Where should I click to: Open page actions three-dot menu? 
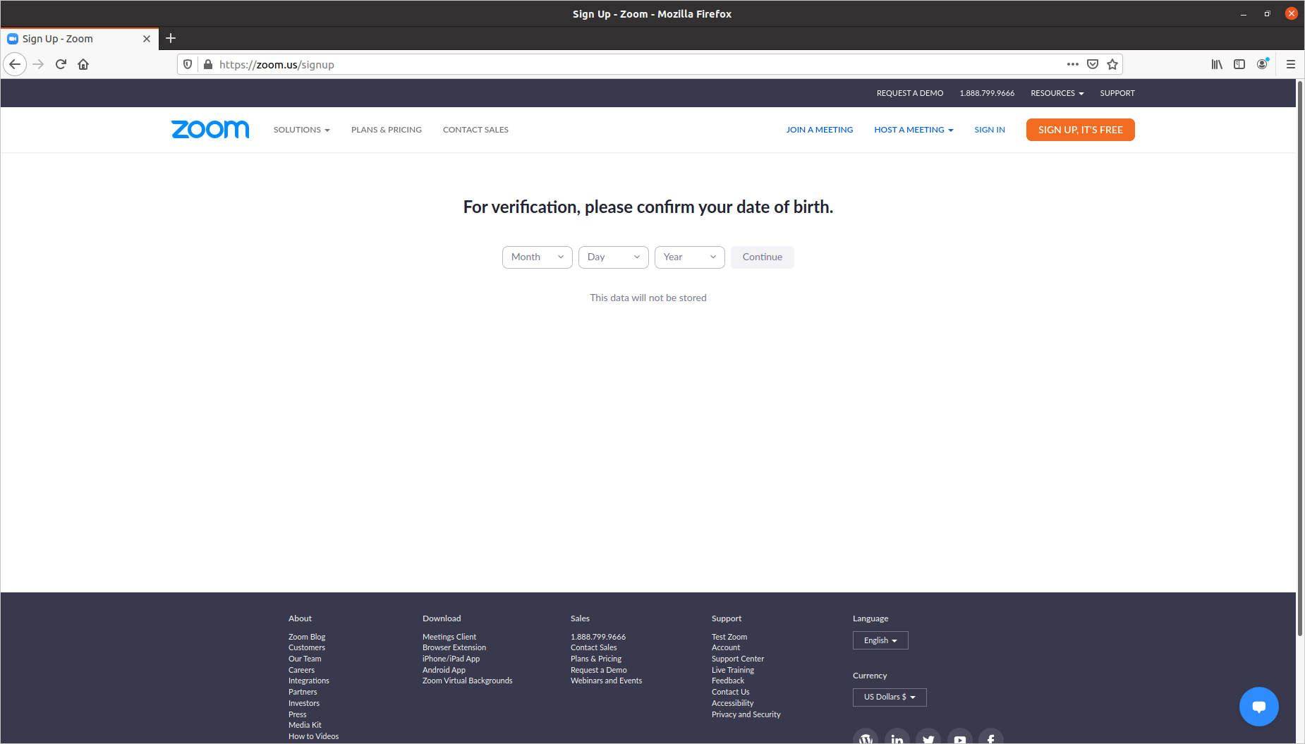pyautogui.click(x=1073, y=64)
